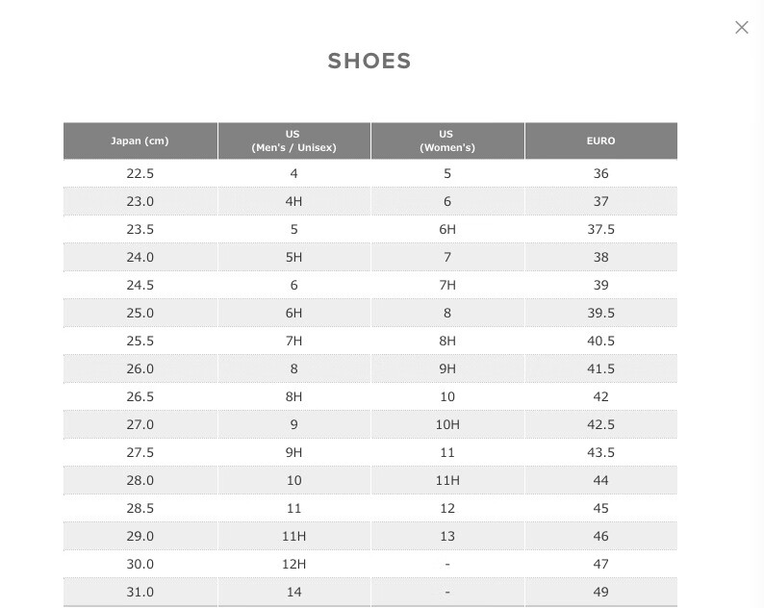Select the Japan 22.5 size cell
Image resolution: width=764 pixels, height=608 pixels.
pos(140,174)
